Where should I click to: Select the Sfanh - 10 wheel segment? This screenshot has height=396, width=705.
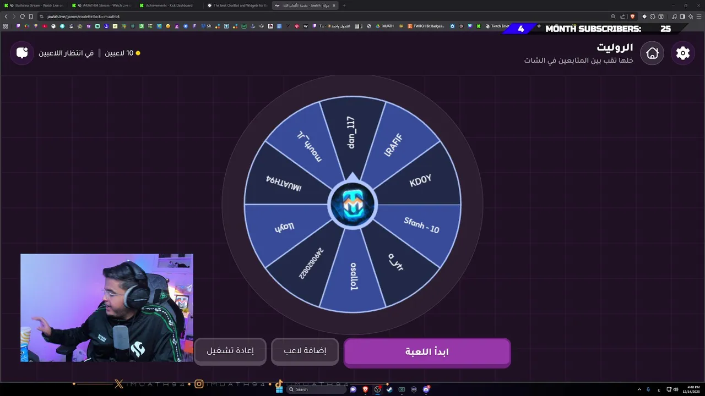[x=421, y=224]
